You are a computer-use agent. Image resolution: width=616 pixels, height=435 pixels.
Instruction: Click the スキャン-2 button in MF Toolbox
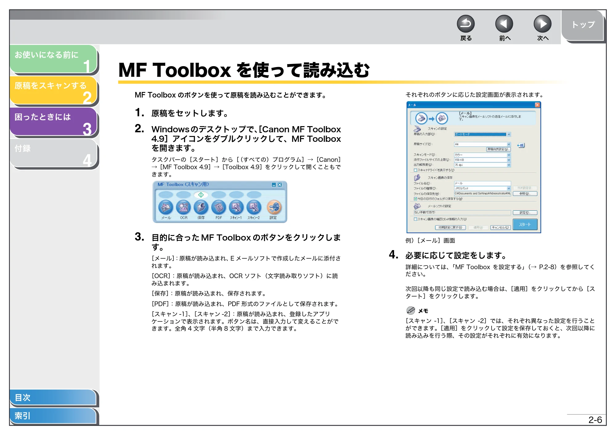click(254, 208)
